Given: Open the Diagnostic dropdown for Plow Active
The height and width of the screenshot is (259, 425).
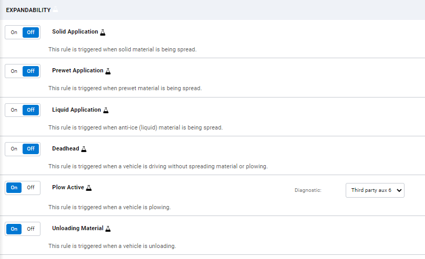Looking at the screenshot, I should tap(375, 190).
